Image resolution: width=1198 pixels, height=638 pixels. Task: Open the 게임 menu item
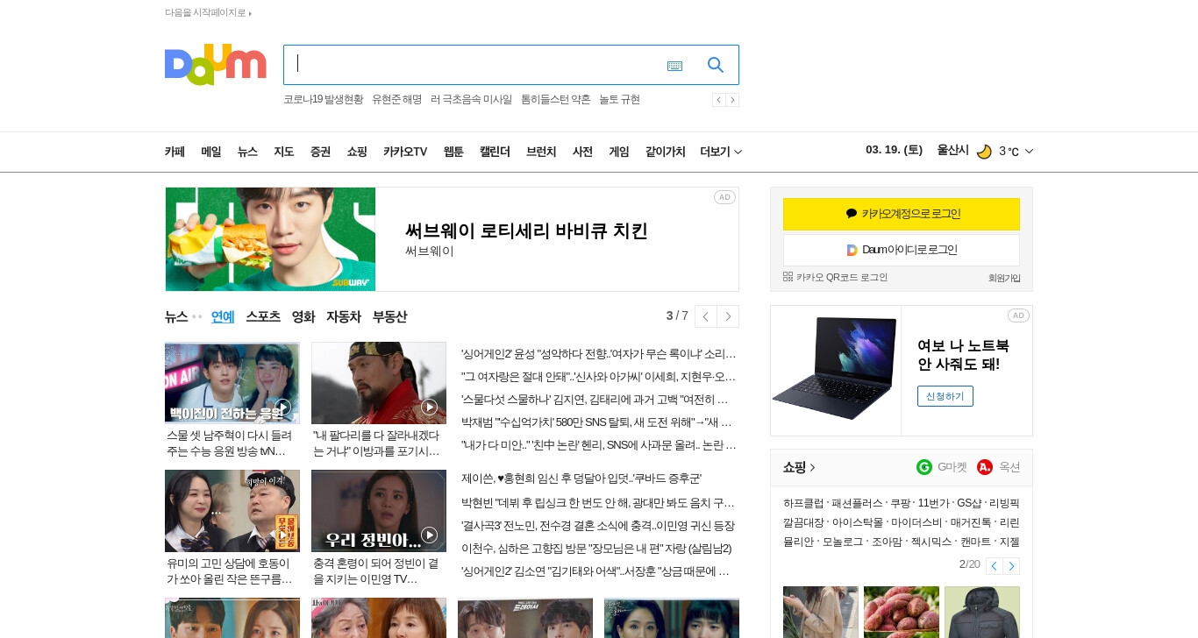619,152
